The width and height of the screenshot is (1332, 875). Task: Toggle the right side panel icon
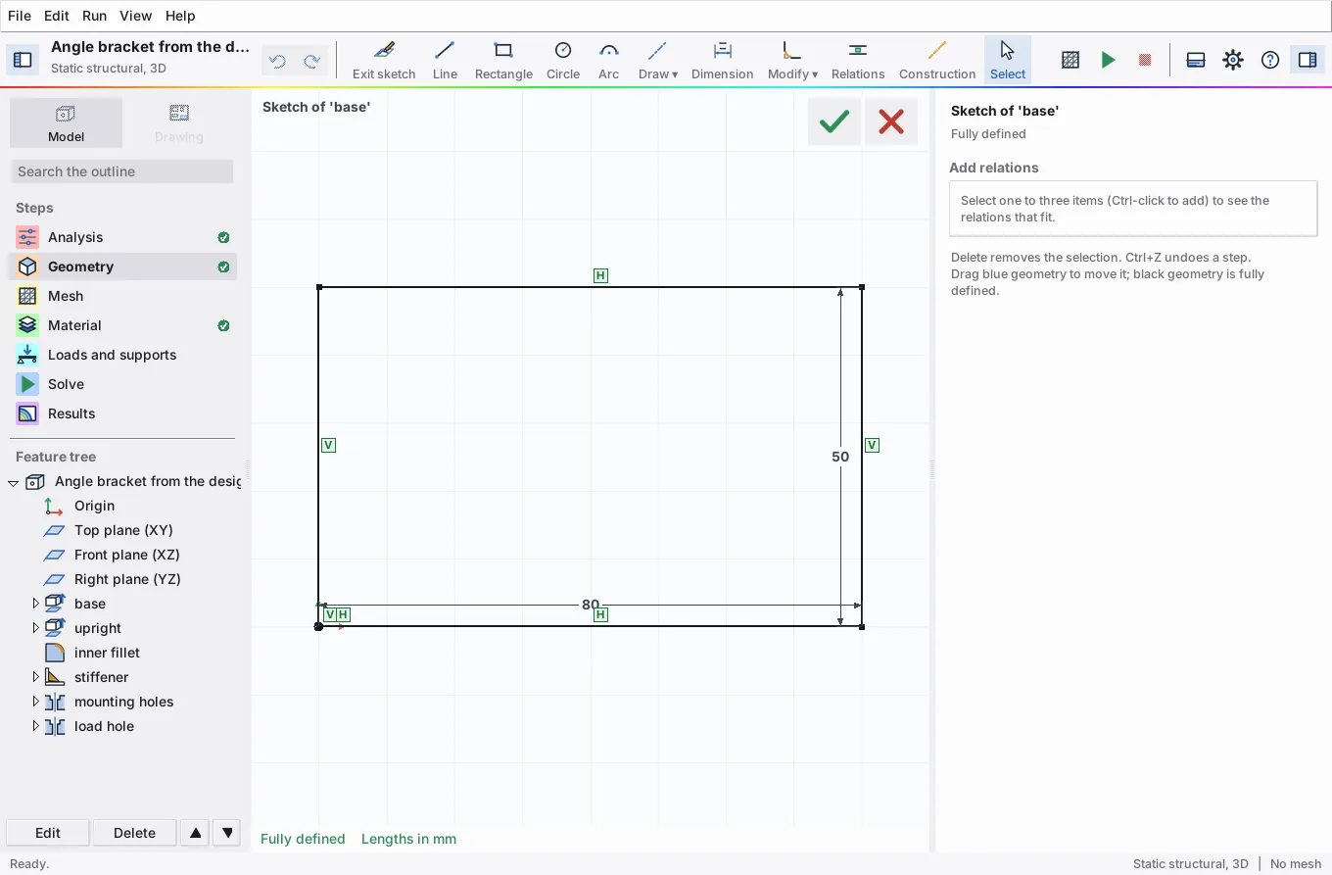(x=1308, y=60)
